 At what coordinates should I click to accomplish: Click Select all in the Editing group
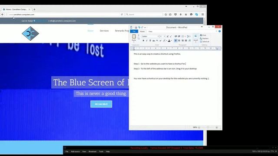[x=205, y=42]
